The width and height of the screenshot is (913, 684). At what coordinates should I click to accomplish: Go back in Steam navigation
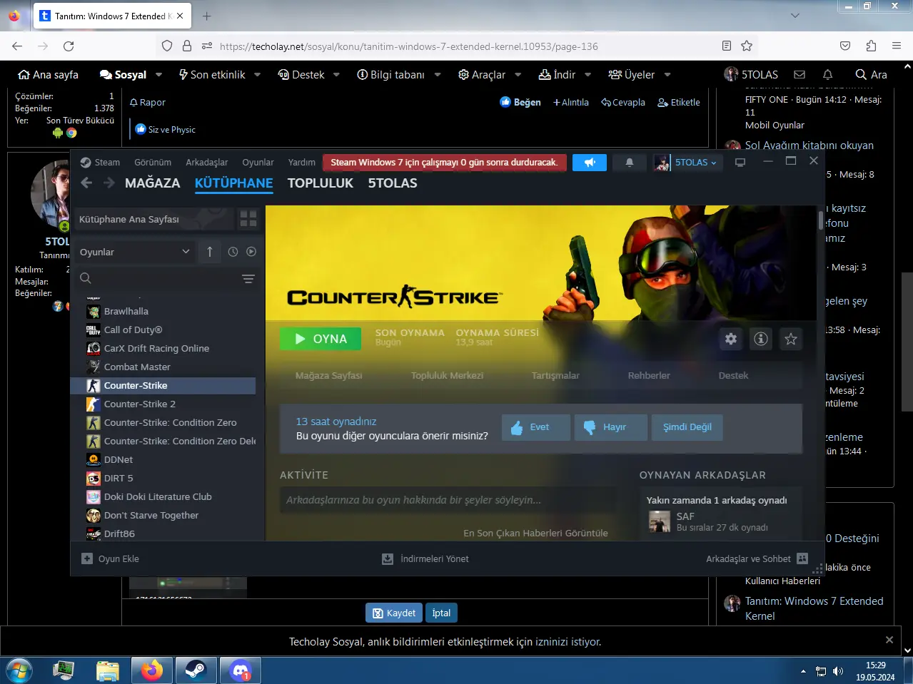click(87, 183)
